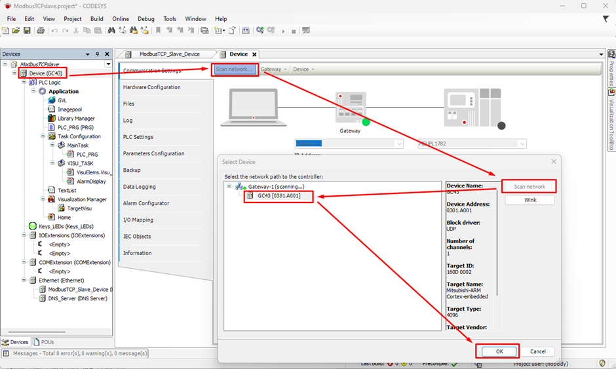Open the Hardware Configuration page
Screen dimensions: 616x369
pyautogui.click(x=151, y=87)
